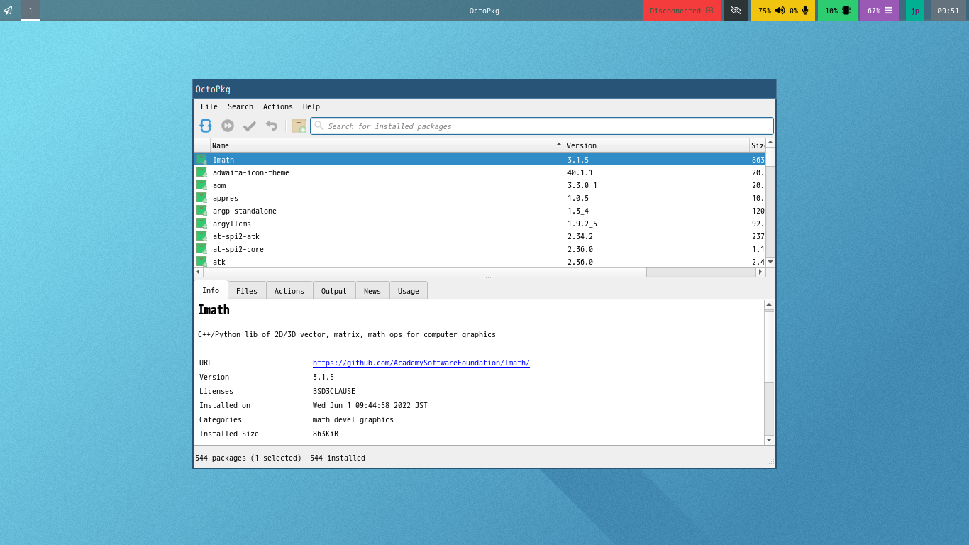
Task: Click the package icon beside at-spi2-atk
Action: coord(202,236)
